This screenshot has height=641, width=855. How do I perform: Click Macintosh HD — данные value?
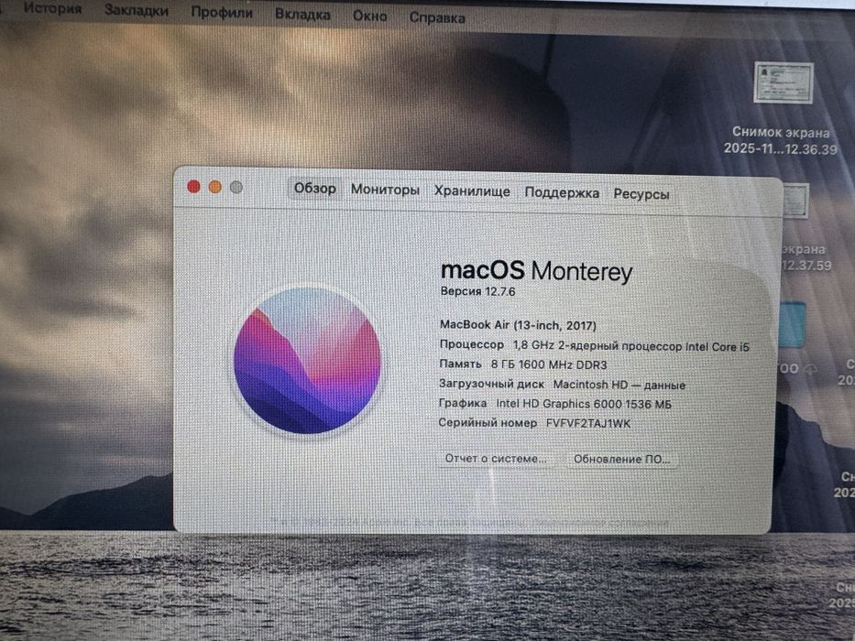[x=619, y=385]
